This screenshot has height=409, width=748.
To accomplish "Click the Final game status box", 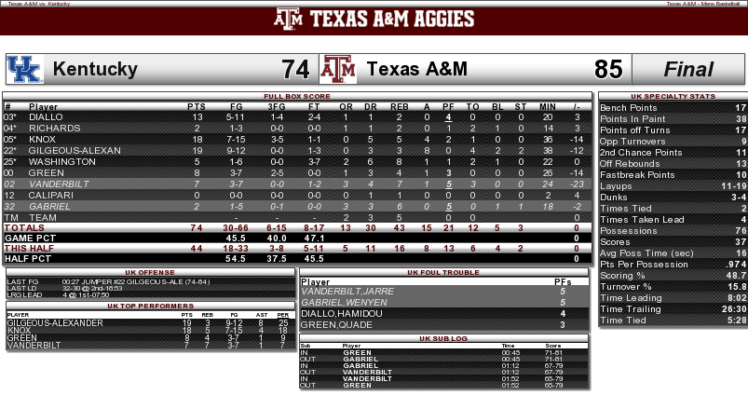I will pyautogui.click(x=688, y=69).
